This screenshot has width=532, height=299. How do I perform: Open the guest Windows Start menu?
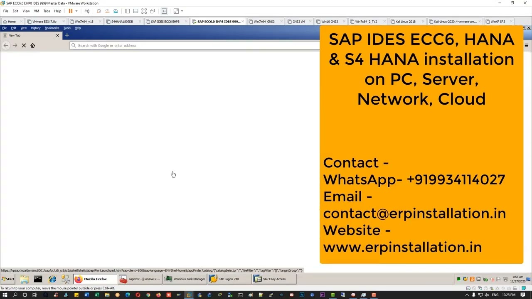click(x=7, y=279)
